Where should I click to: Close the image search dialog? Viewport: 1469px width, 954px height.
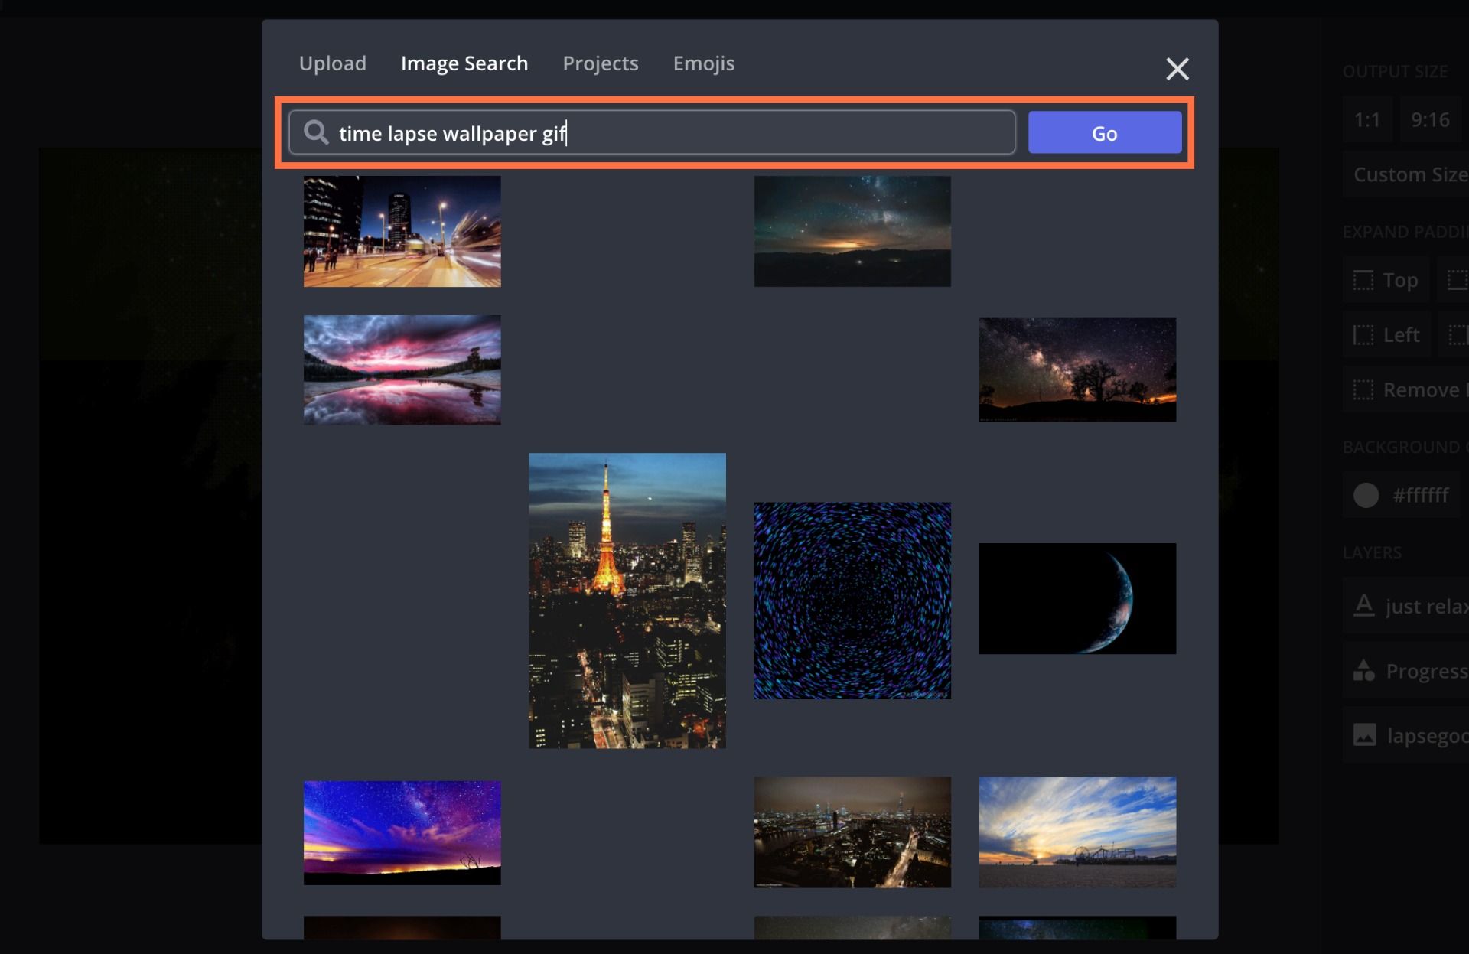(x=1177, y=69)
